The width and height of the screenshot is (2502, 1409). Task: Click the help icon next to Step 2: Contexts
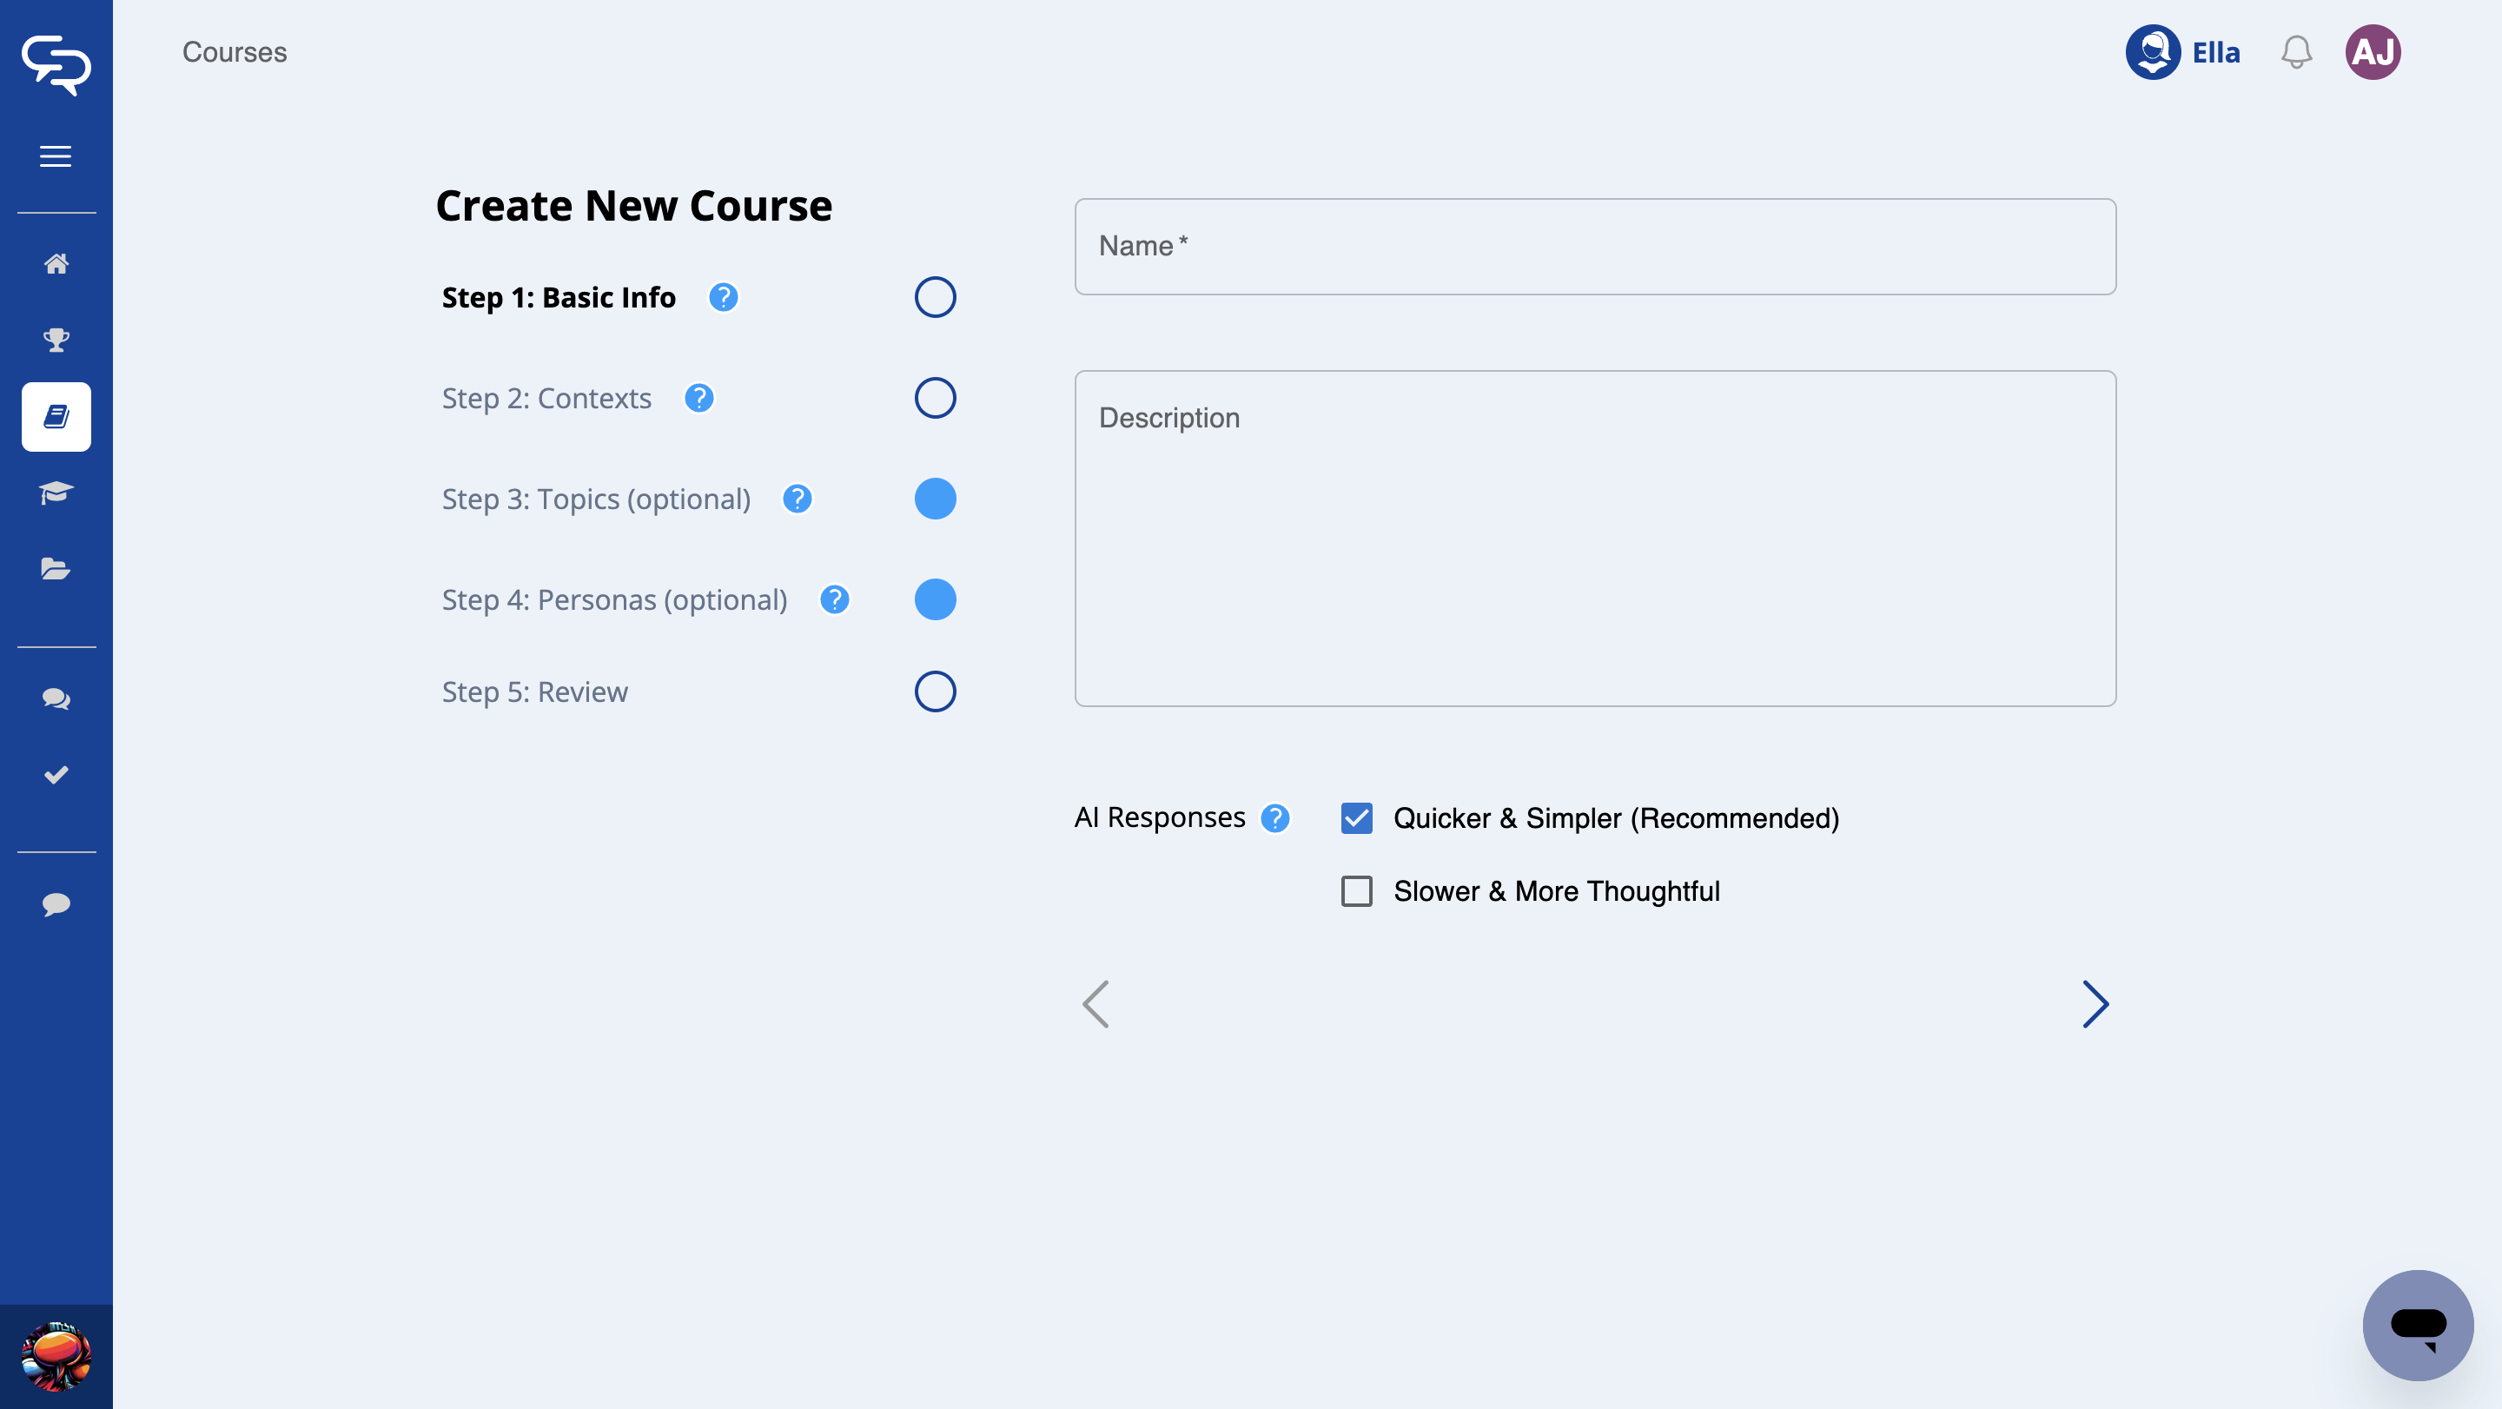pos(698,398)
